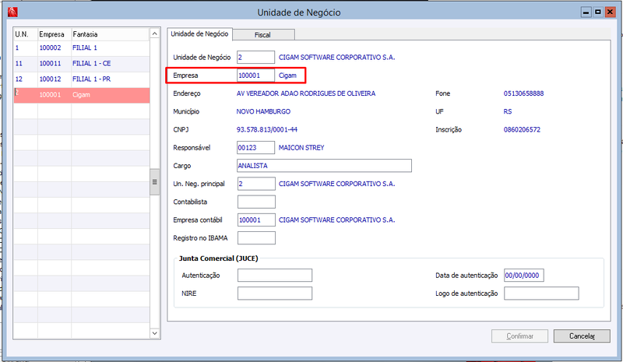Click the Inscrição value 0860206572
The height and width of the screenshot is (362, 623).
point(522,130)
